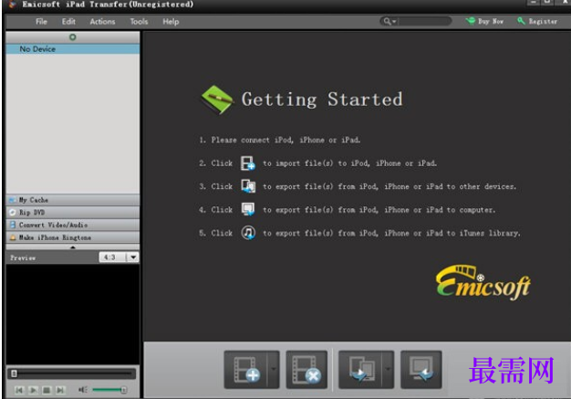571x399 pixels.
Task: Click the Rip DVD disc icon
Action: [x=13, y=212]
